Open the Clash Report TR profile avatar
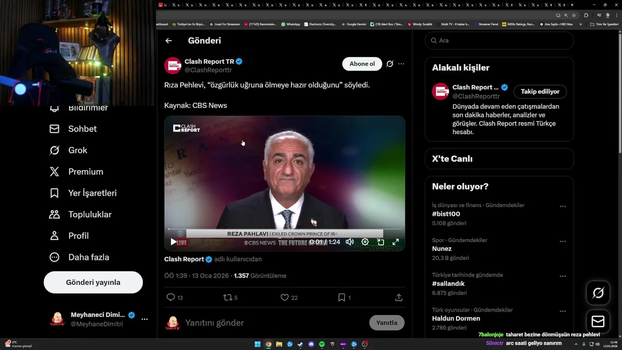This screenshot has height=350, width=622. (173, 66)
